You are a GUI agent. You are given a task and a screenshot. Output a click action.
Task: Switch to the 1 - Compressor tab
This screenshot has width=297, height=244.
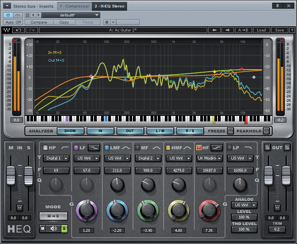point(74,6)
